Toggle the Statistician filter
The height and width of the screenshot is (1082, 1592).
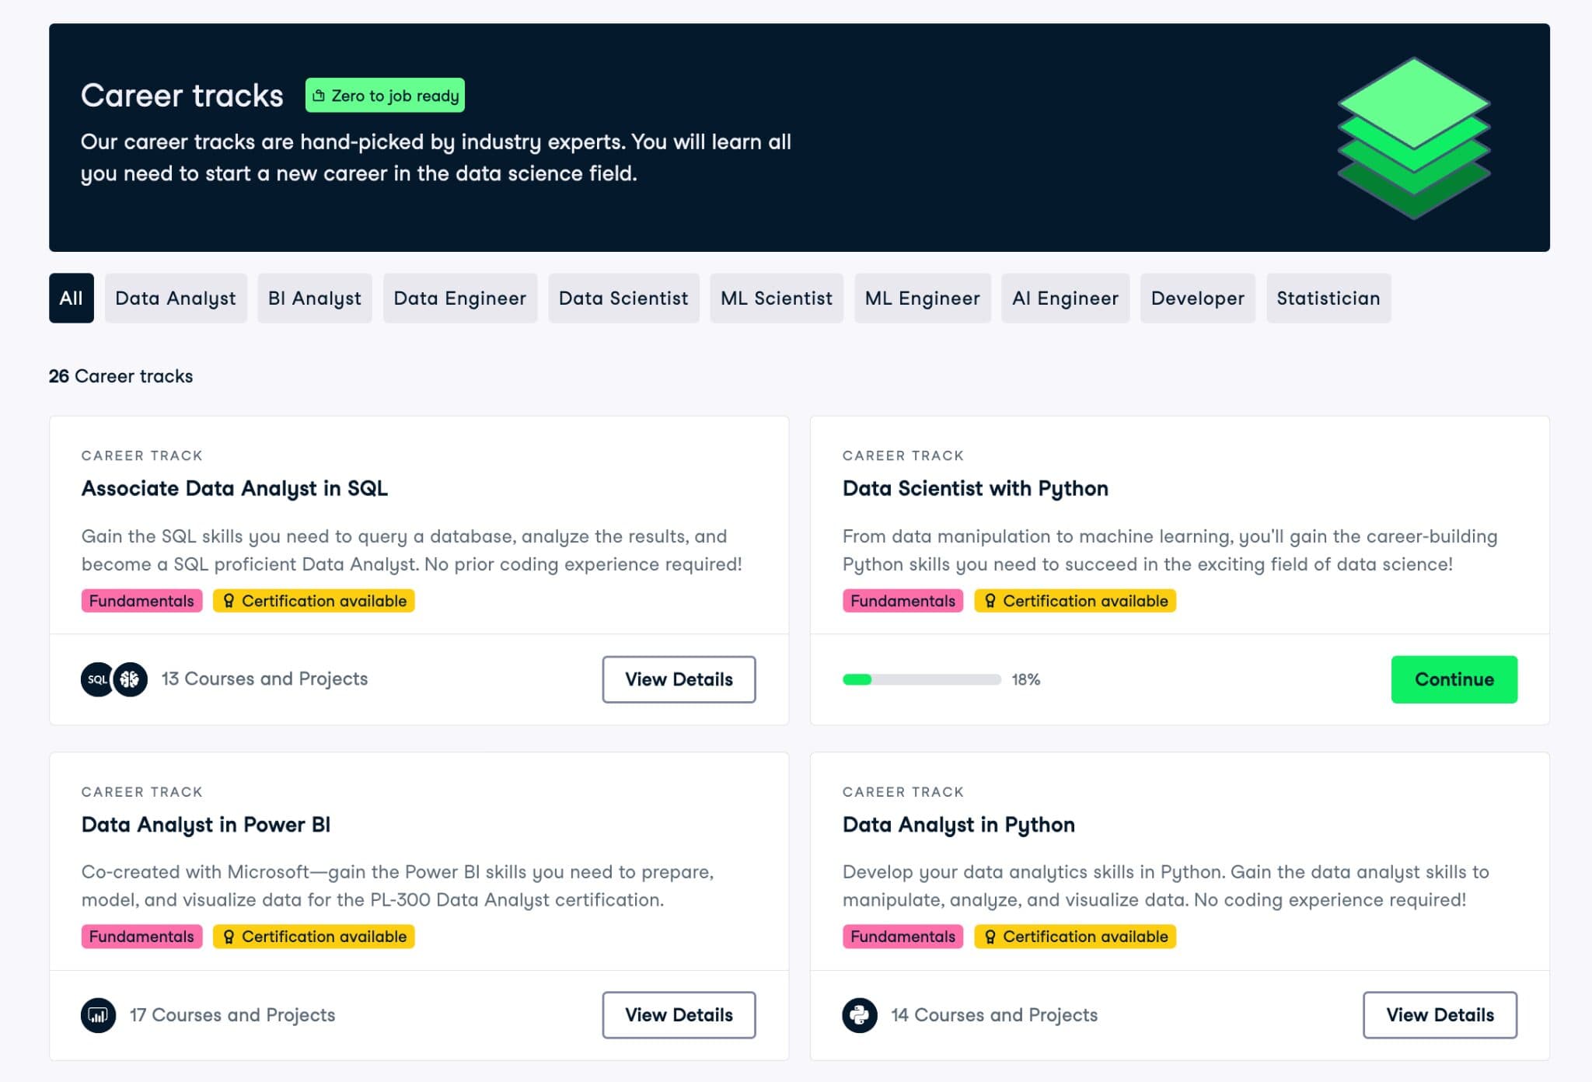(1328, 298)
